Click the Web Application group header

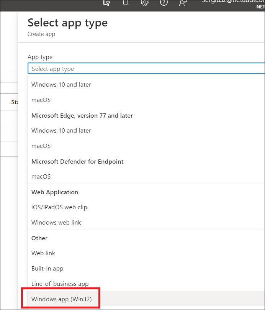(55, 192)
